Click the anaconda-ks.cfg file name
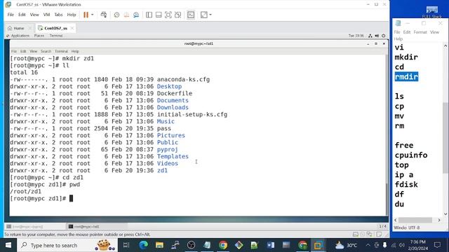 click(x=183, y=79)
